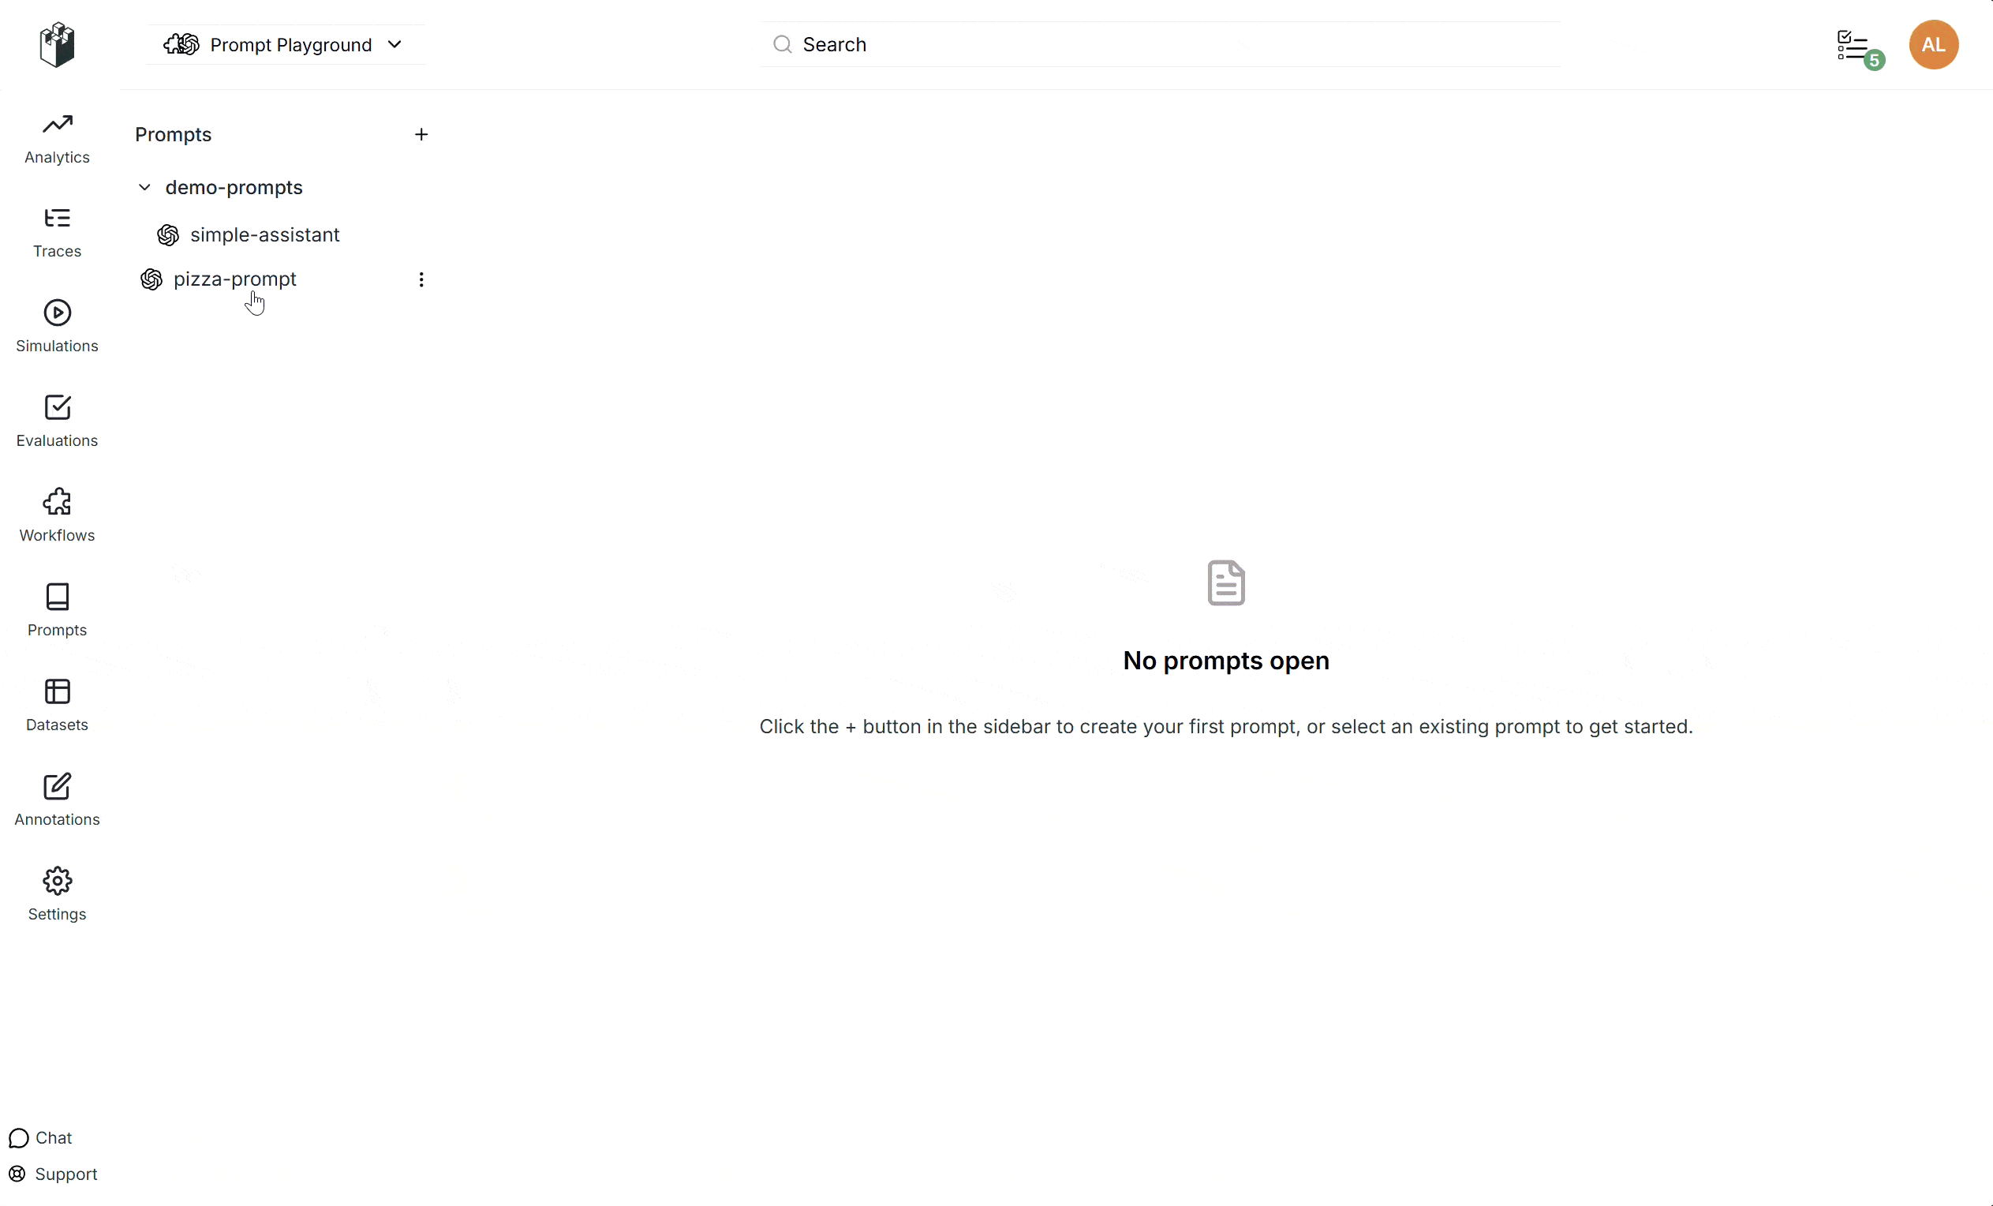Screen dimensions: 1993x1206
Task: Open the Support link
Action: pos(54,1174)
